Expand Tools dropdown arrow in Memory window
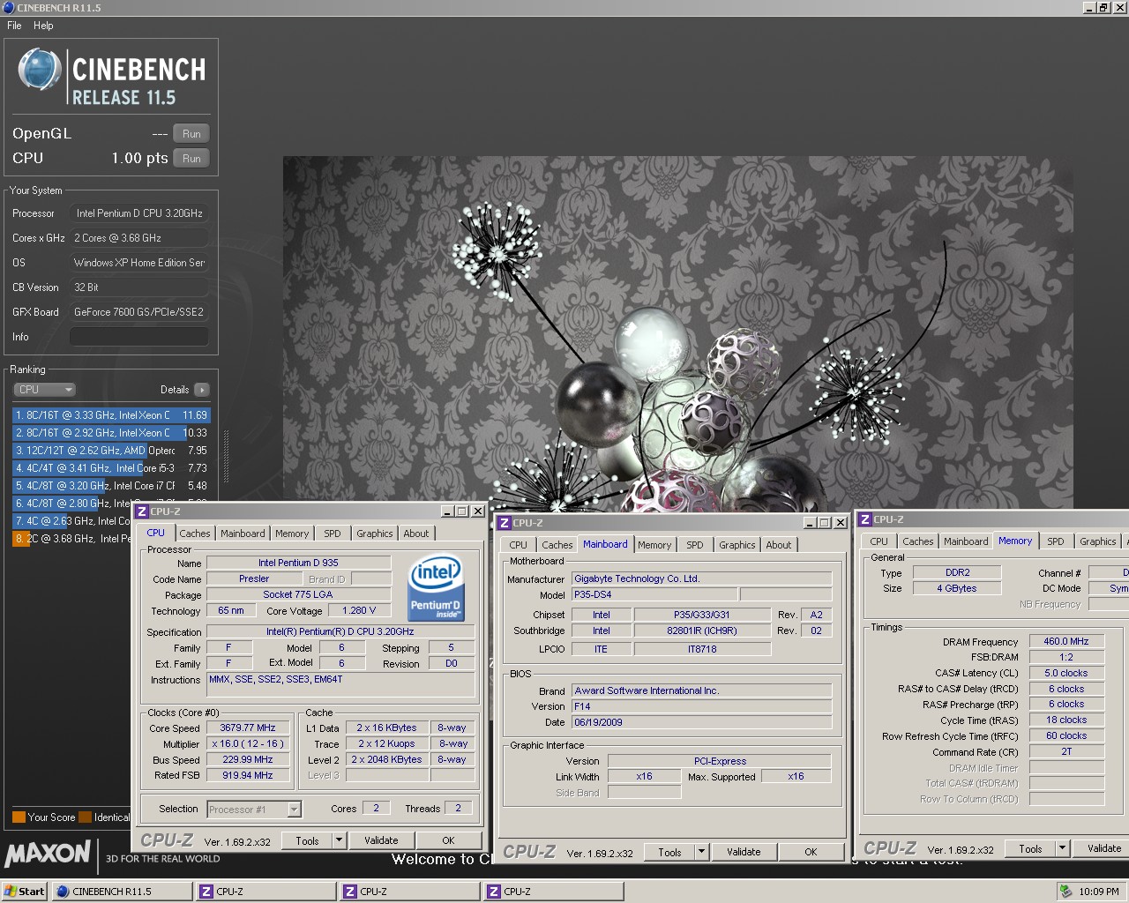Screen dimensions: 1129x903 coord(1062,848)
